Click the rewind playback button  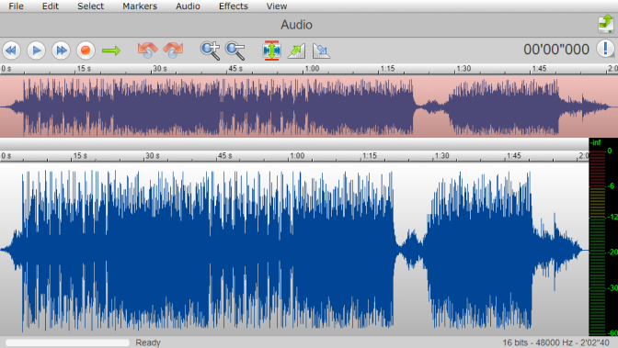[x=11, y=51]
